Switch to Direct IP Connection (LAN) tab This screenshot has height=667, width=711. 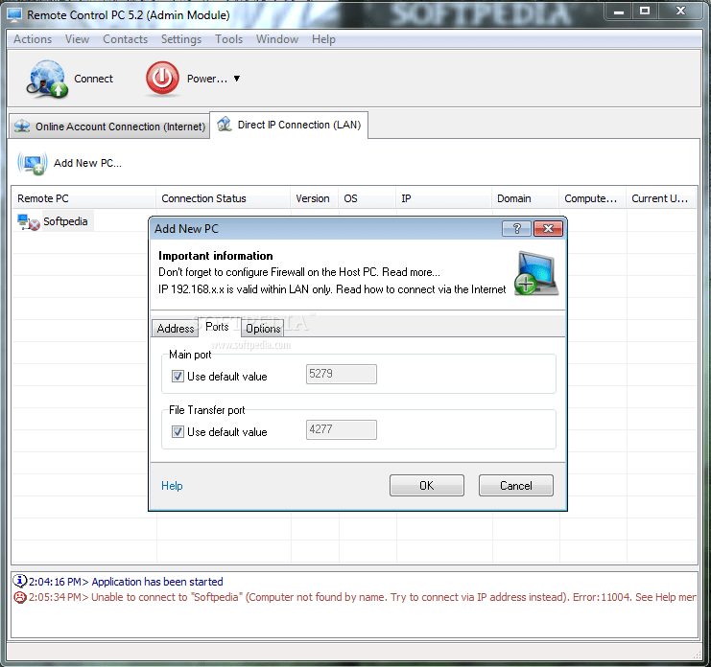coord(289,125)
